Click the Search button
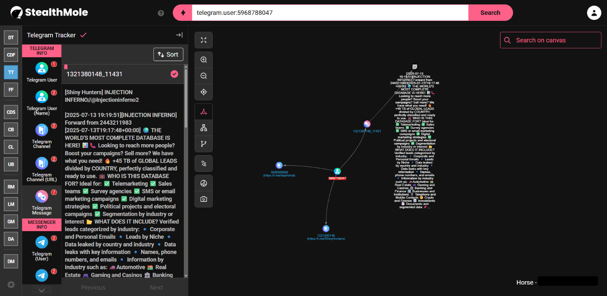Image resolution: width=607 pixels, height=296 pixels. point(490,13)
